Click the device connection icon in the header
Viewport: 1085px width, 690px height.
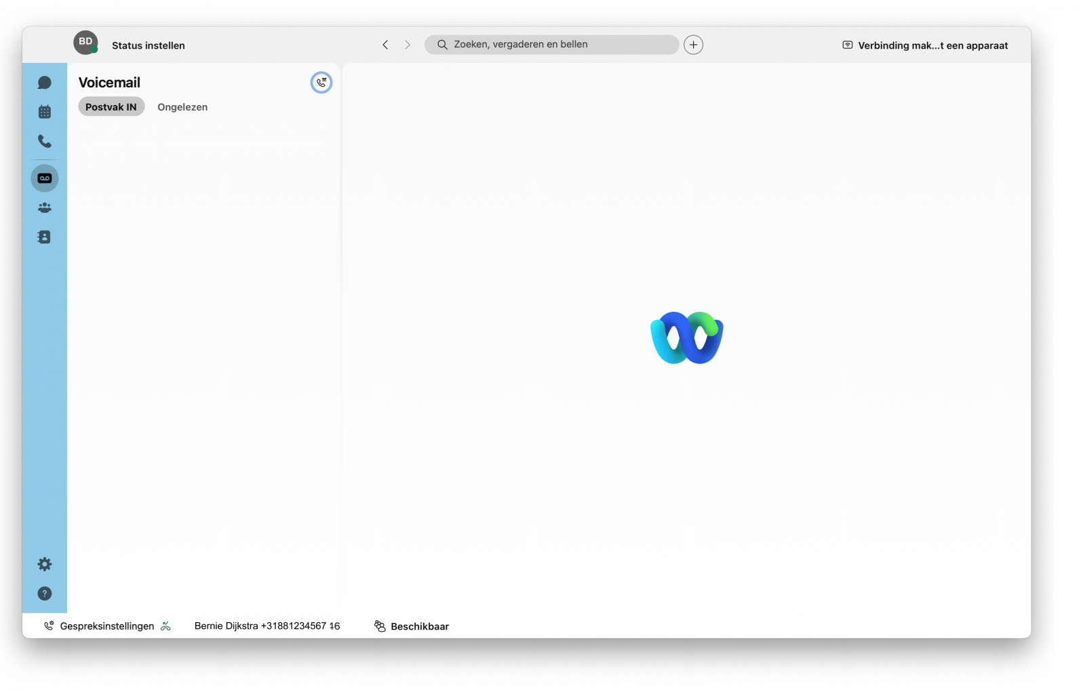coord(848,45)
